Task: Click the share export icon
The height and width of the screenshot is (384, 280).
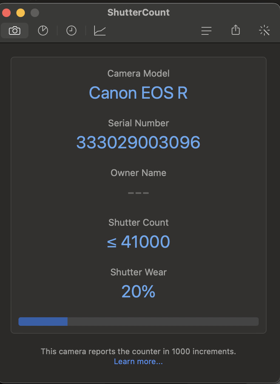Action: point(236,30)
